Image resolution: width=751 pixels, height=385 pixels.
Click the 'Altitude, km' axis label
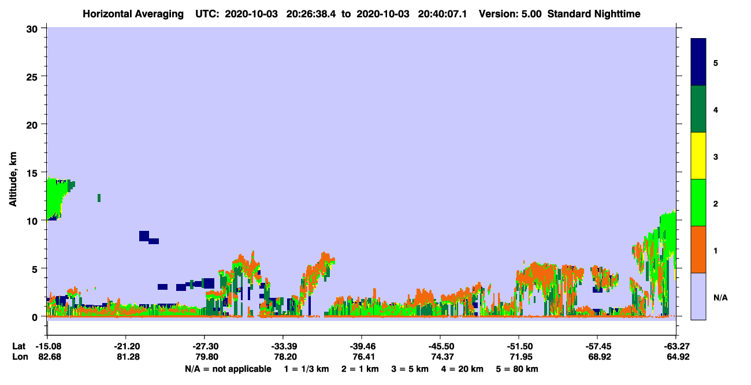pos(13,180)
